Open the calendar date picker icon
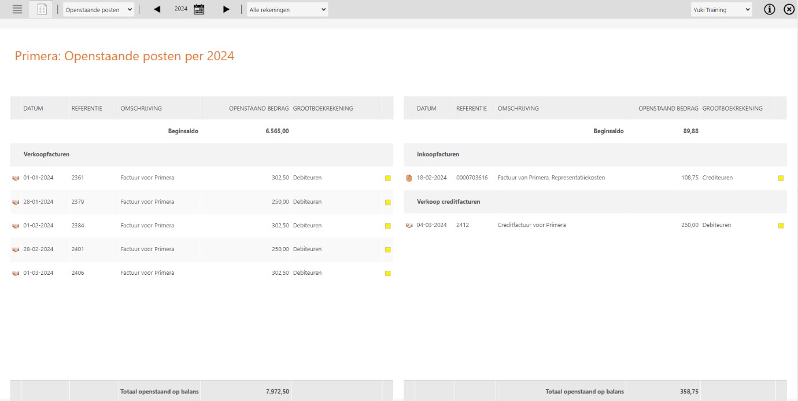This screenshot has height=401, width=798. [x=199, y=9]
